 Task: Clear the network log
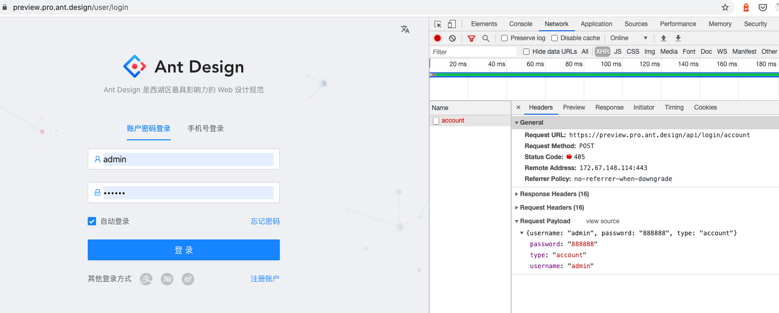coord(452,38)
